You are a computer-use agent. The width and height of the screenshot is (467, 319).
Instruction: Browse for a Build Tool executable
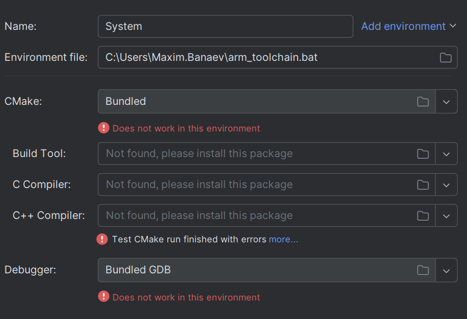[x=423, y=153]
